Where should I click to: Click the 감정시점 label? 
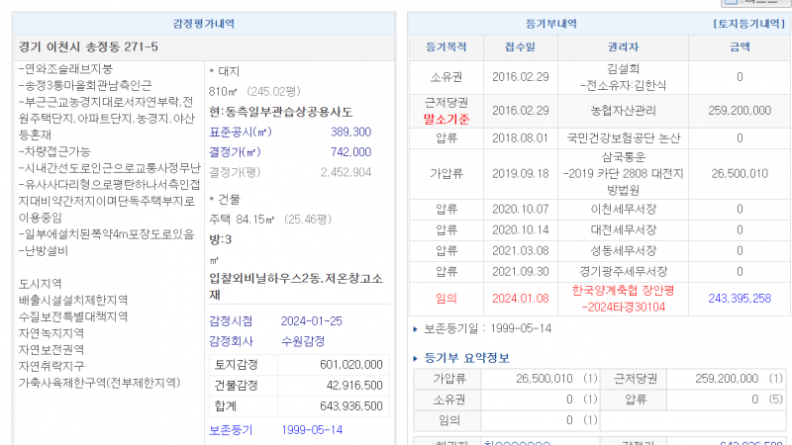coord(230,320)
